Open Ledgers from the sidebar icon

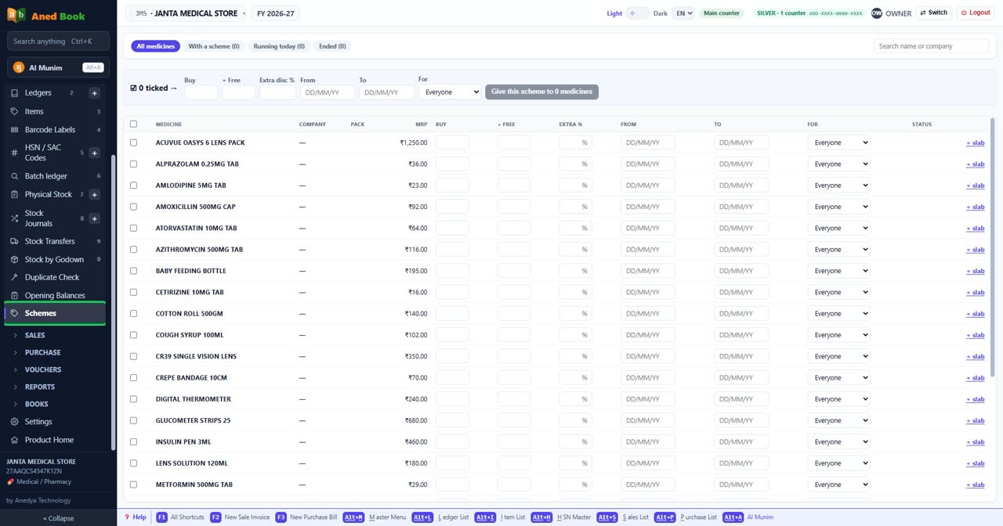[x=14, y=93]
